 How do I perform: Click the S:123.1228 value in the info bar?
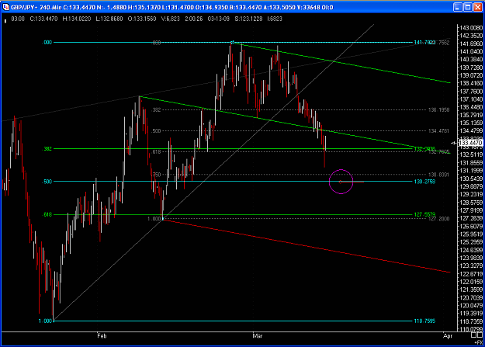(x=248, y=19)
